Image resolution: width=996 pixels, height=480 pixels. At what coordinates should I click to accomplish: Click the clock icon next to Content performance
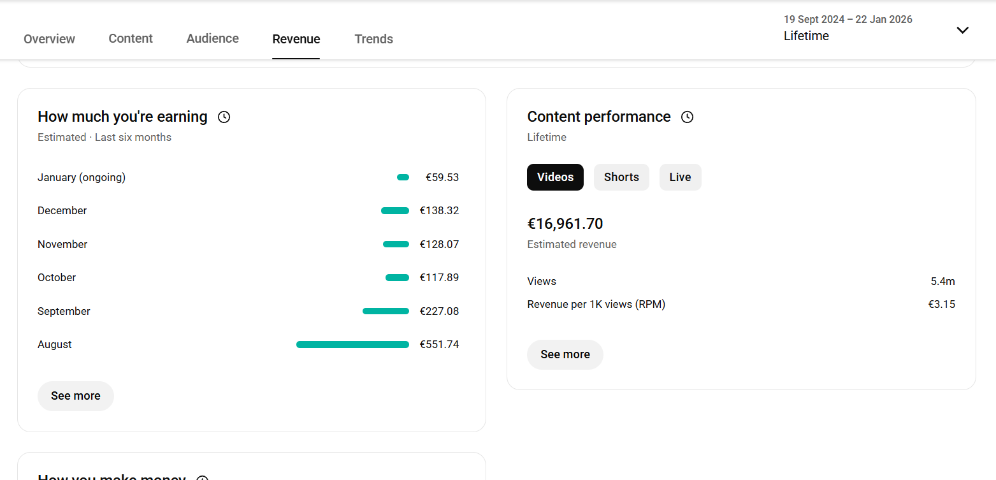pos(687,117)
